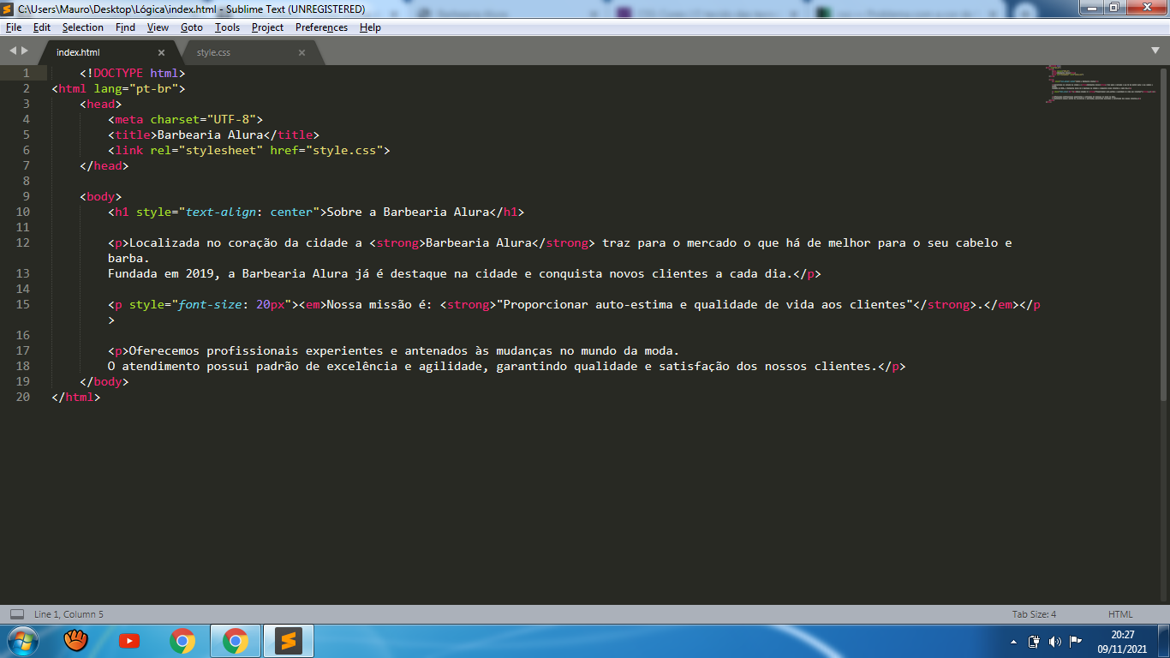
Task: Go to next tab with right arrow
Action: click(x=25, y=51)
